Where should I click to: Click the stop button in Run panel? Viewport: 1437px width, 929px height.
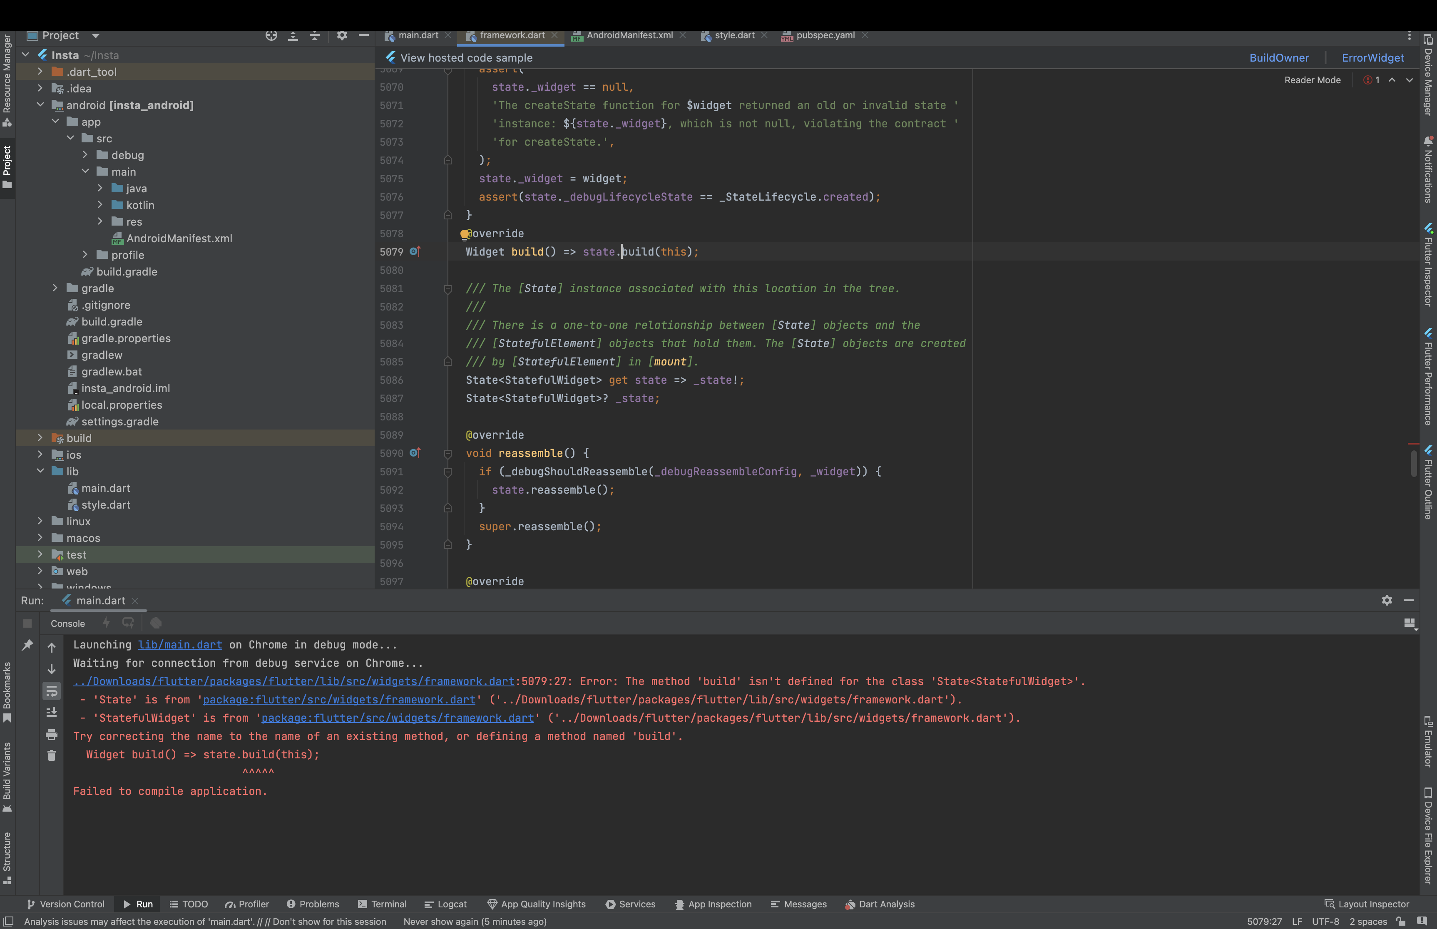coord(27,623)
